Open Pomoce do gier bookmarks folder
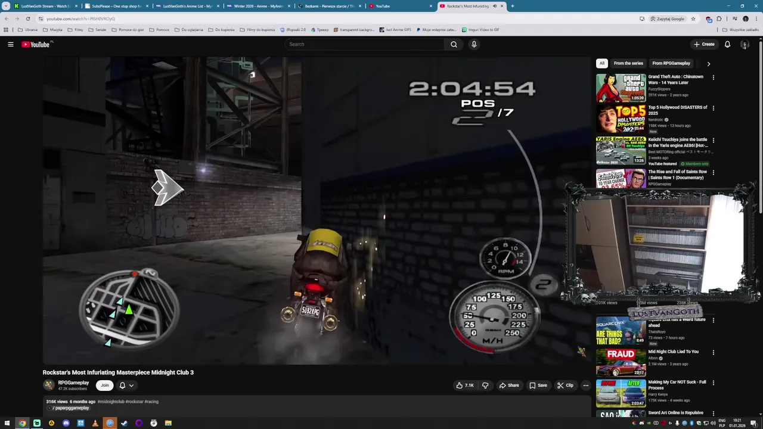763x429 pixels. 128,29
